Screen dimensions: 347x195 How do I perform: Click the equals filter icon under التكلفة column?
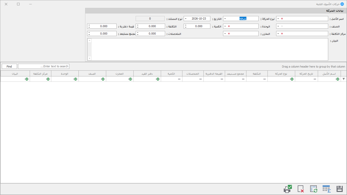coord(265,79)
